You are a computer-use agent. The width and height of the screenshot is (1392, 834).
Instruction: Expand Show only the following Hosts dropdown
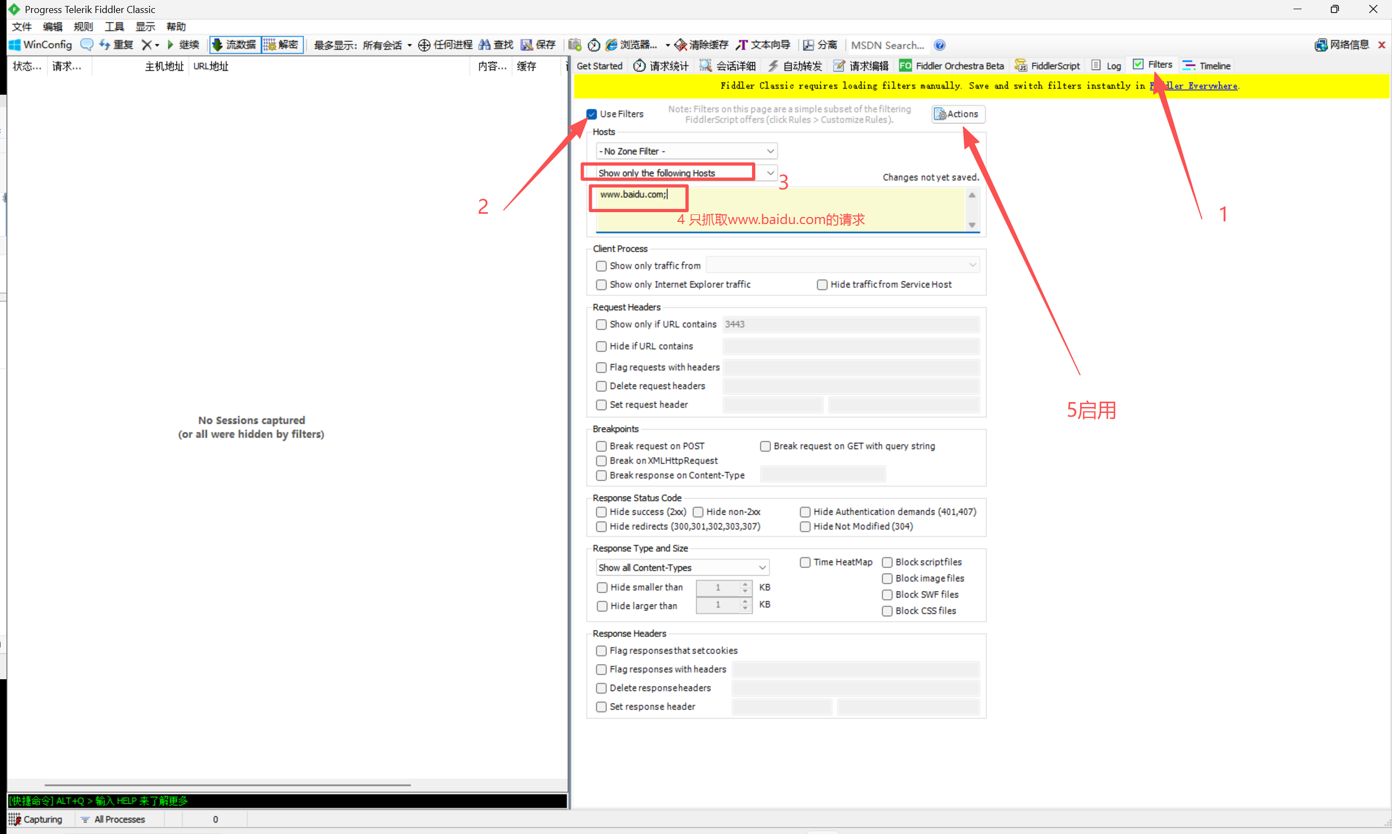point(770,173)
